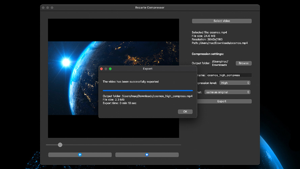This screenshot has width=300, height=169.
Task: Click the export progress bar
Action: (x=148, y=91)
